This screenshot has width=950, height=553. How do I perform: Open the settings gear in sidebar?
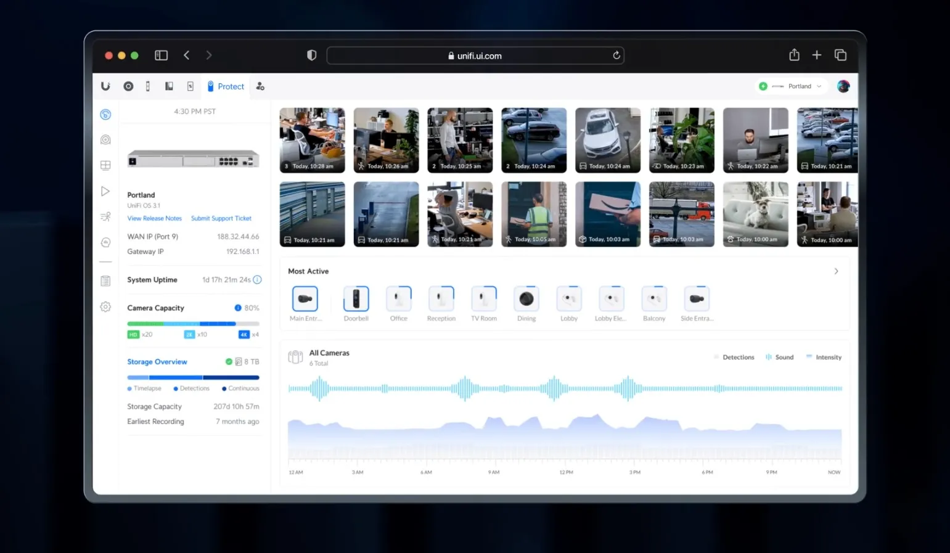[105, 307]
